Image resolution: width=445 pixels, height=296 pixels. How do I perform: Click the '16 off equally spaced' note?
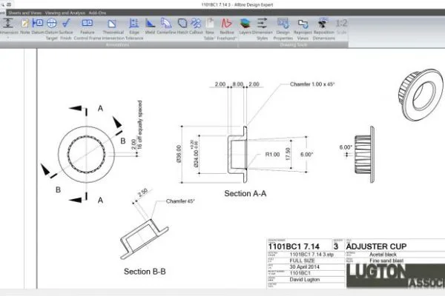point(139,125)
